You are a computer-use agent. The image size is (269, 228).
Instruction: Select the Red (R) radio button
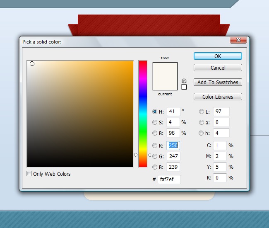155,146
